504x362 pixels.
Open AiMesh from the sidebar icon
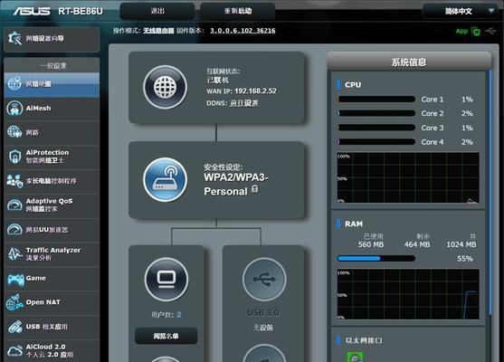[x=14, y=108]
